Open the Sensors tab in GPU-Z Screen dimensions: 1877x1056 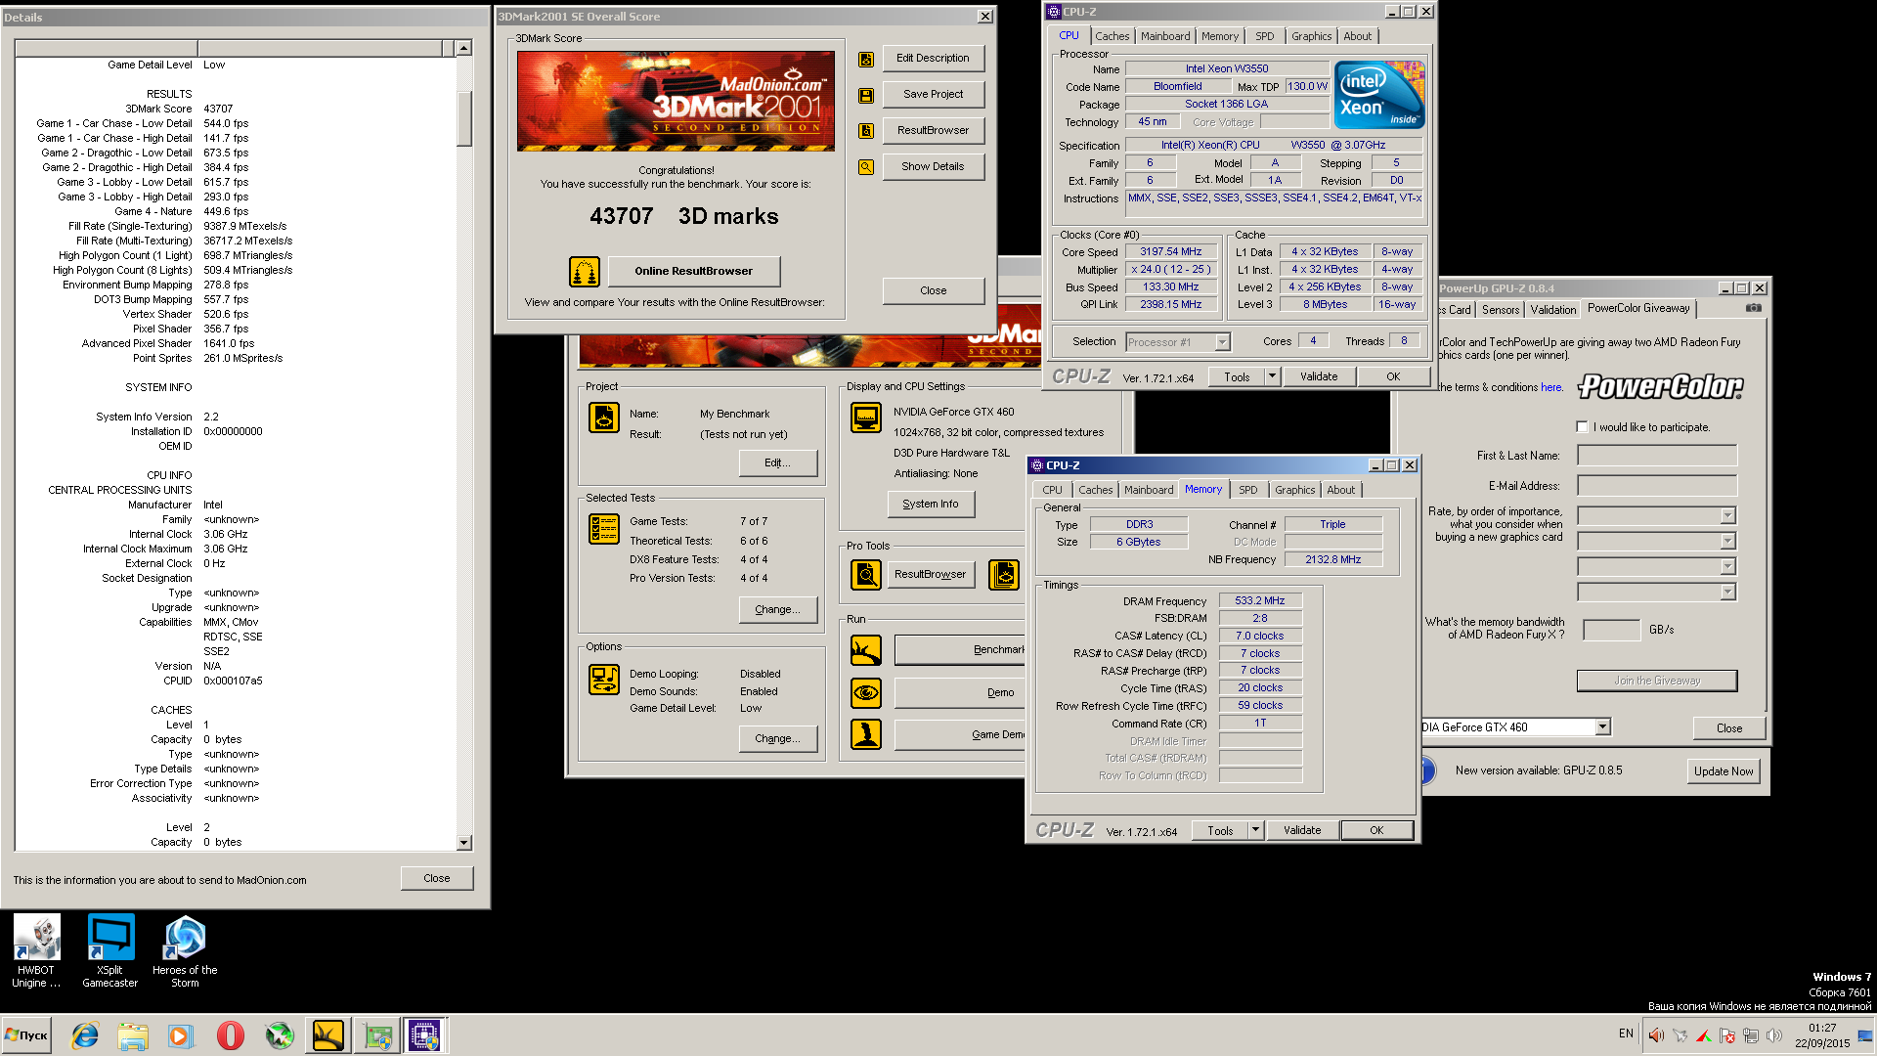[1501, 310]
